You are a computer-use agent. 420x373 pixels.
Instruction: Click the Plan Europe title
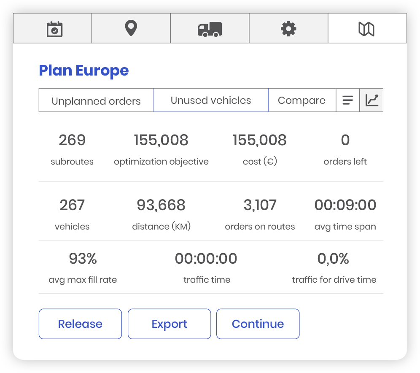(83, 70)
